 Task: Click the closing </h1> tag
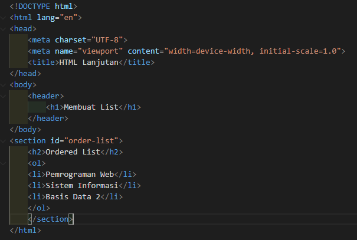pyautogui.click(x=130, y=107)
